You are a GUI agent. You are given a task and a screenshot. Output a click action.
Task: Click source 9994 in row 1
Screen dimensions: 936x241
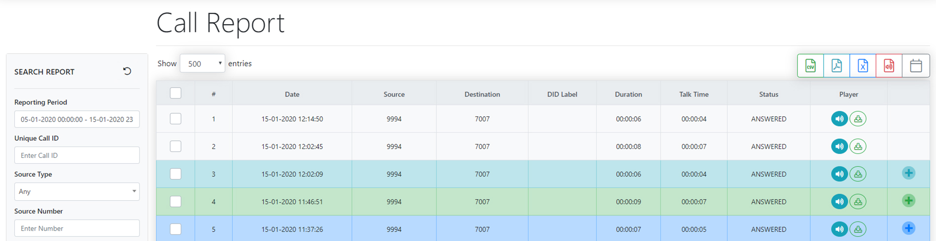tap(394, 119)
